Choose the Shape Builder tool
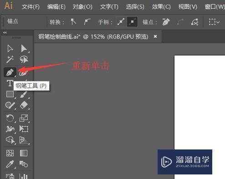Viewport: 225px width, 179px height. coord(10,140)
